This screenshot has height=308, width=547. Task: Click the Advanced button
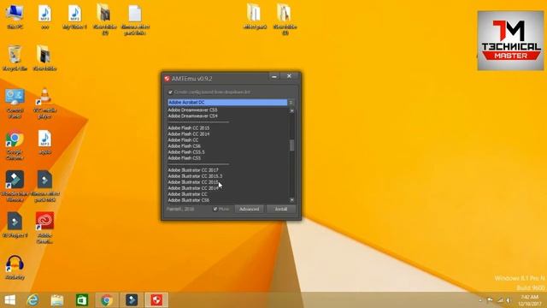249,209
